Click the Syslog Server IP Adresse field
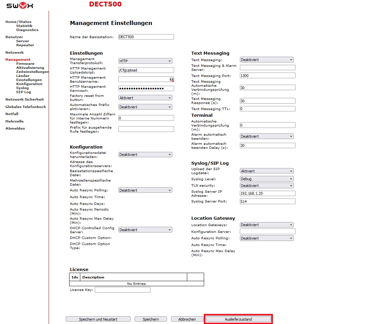Image resolution: width=392 pixels, height=324 pixels. 267,193
